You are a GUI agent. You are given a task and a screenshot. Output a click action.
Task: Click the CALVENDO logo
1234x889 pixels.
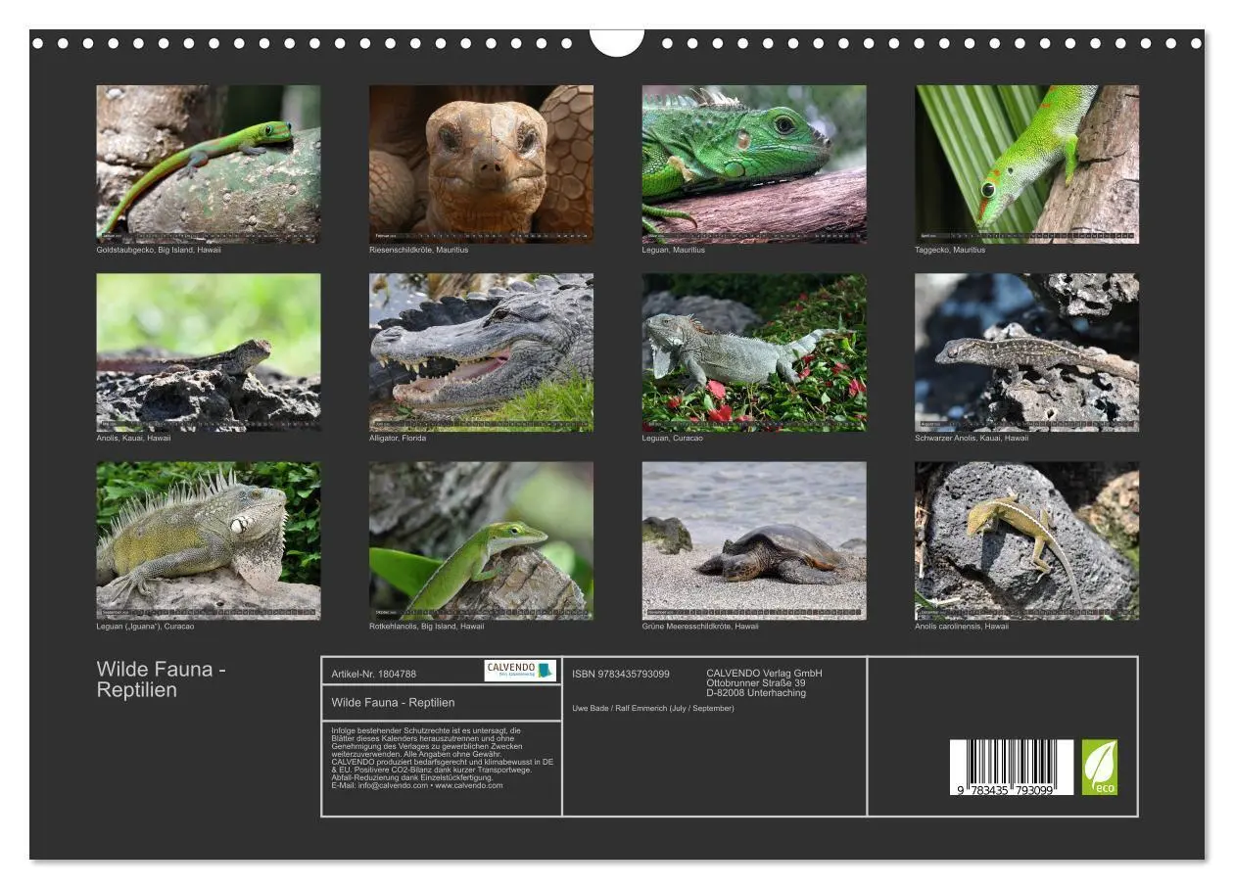(x=520, y=671)
